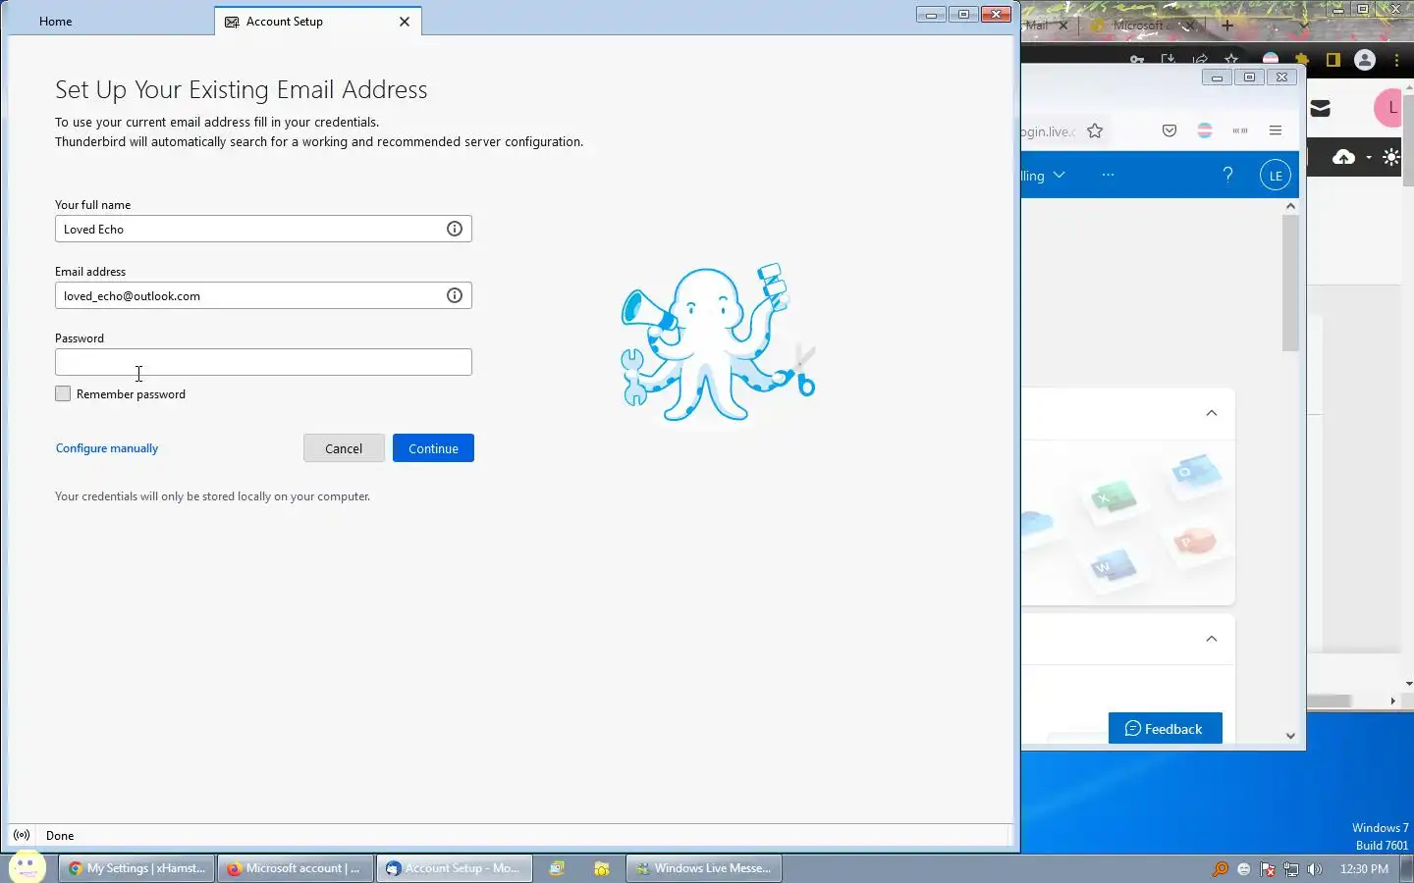Open the Chrome three-dot menu

(1397, 60)
